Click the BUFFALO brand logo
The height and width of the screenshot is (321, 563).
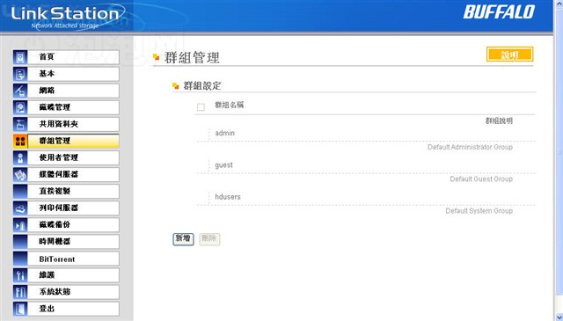pos(499,12)
